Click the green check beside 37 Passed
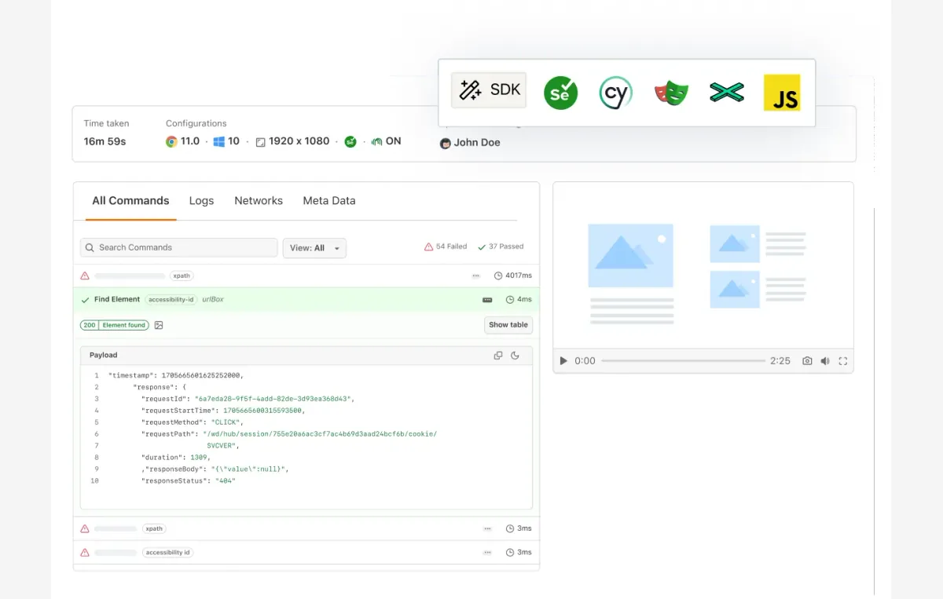The width and height of the screenshot is (943, 599). click(482, 247)
